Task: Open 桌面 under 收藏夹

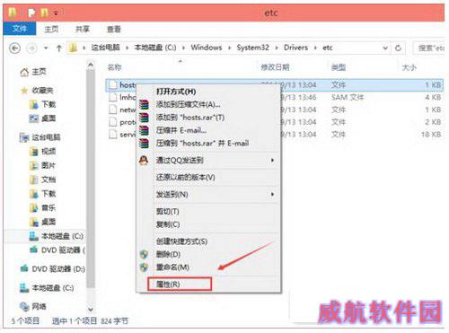Action: [x=48, y=118]
